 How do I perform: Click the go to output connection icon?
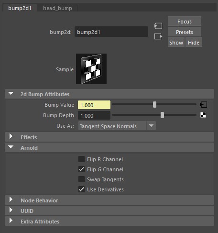tap(158, 36)
